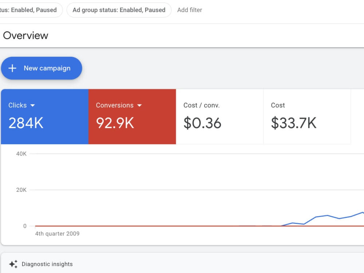Edit the Ad group status filter chip
Image resolution: width=364 pixels, height=273 pixels.
(119, 10)
